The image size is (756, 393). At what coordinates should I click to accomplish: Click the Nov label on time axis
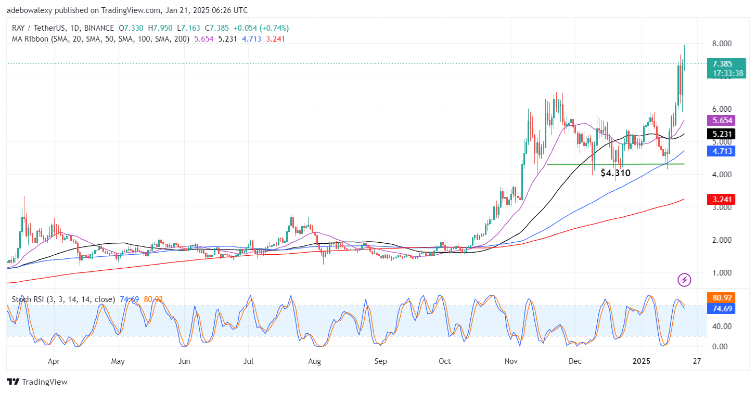point(510,361)
